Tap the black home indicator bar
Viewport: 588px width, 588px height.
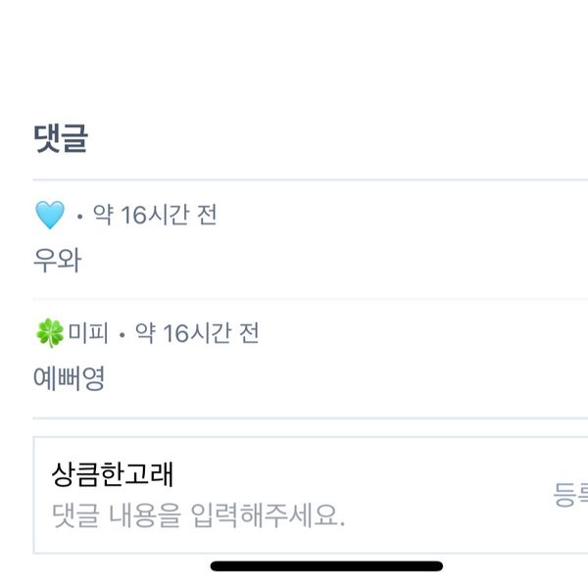[326, 565]
